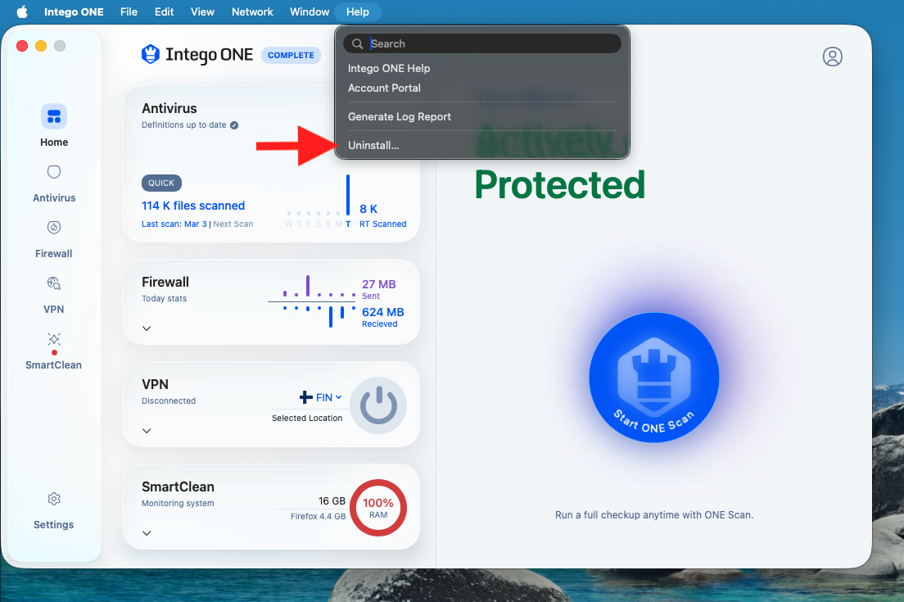Expand the SmartClean card chevron
This screenshot has width=904, height=602.
[147, 533]
